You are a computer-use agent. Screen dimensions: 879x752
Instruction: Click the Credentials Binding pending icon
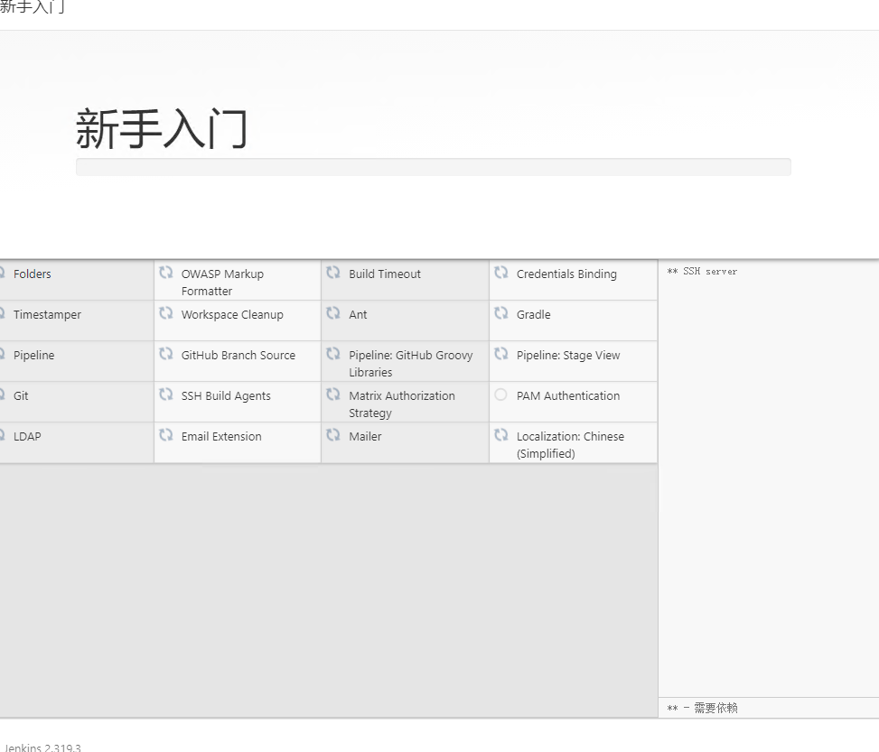pos(501,273)
